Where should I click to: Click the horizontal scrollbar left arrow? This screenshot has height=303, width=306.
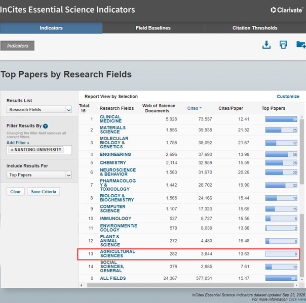tap(82, 285)
